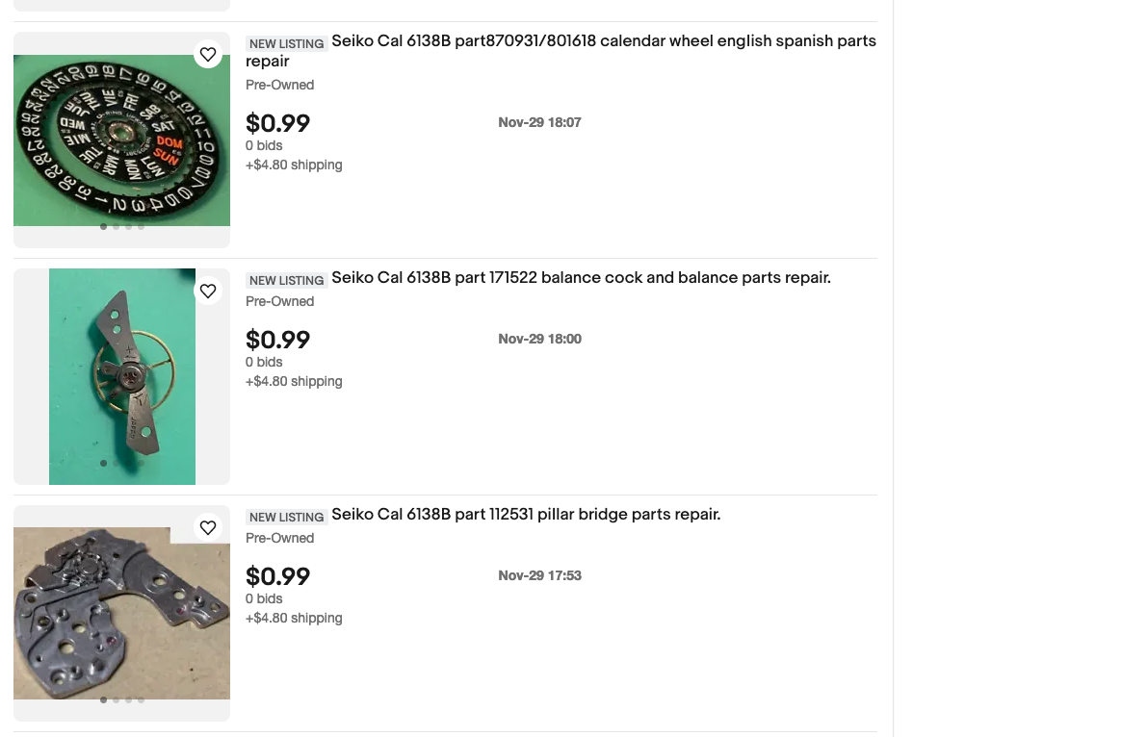
Task: Click the $0.99 price of calendar wheel listing
Action: [277, 124]
